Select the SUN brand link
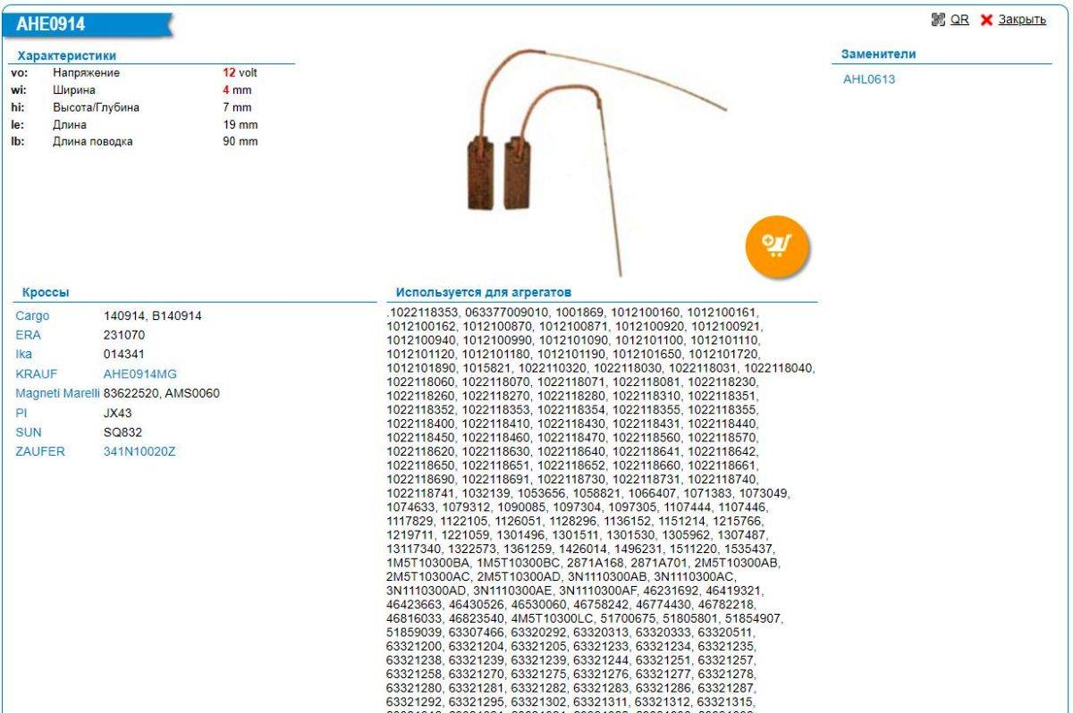The image size is (1073, 713). coord(28,432)
